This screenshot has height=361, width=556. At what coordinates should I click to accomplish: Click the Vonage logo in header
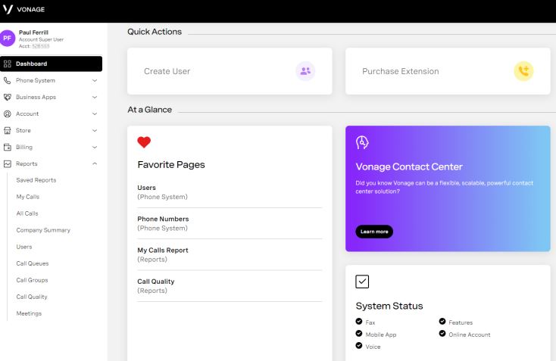[23, 9]
